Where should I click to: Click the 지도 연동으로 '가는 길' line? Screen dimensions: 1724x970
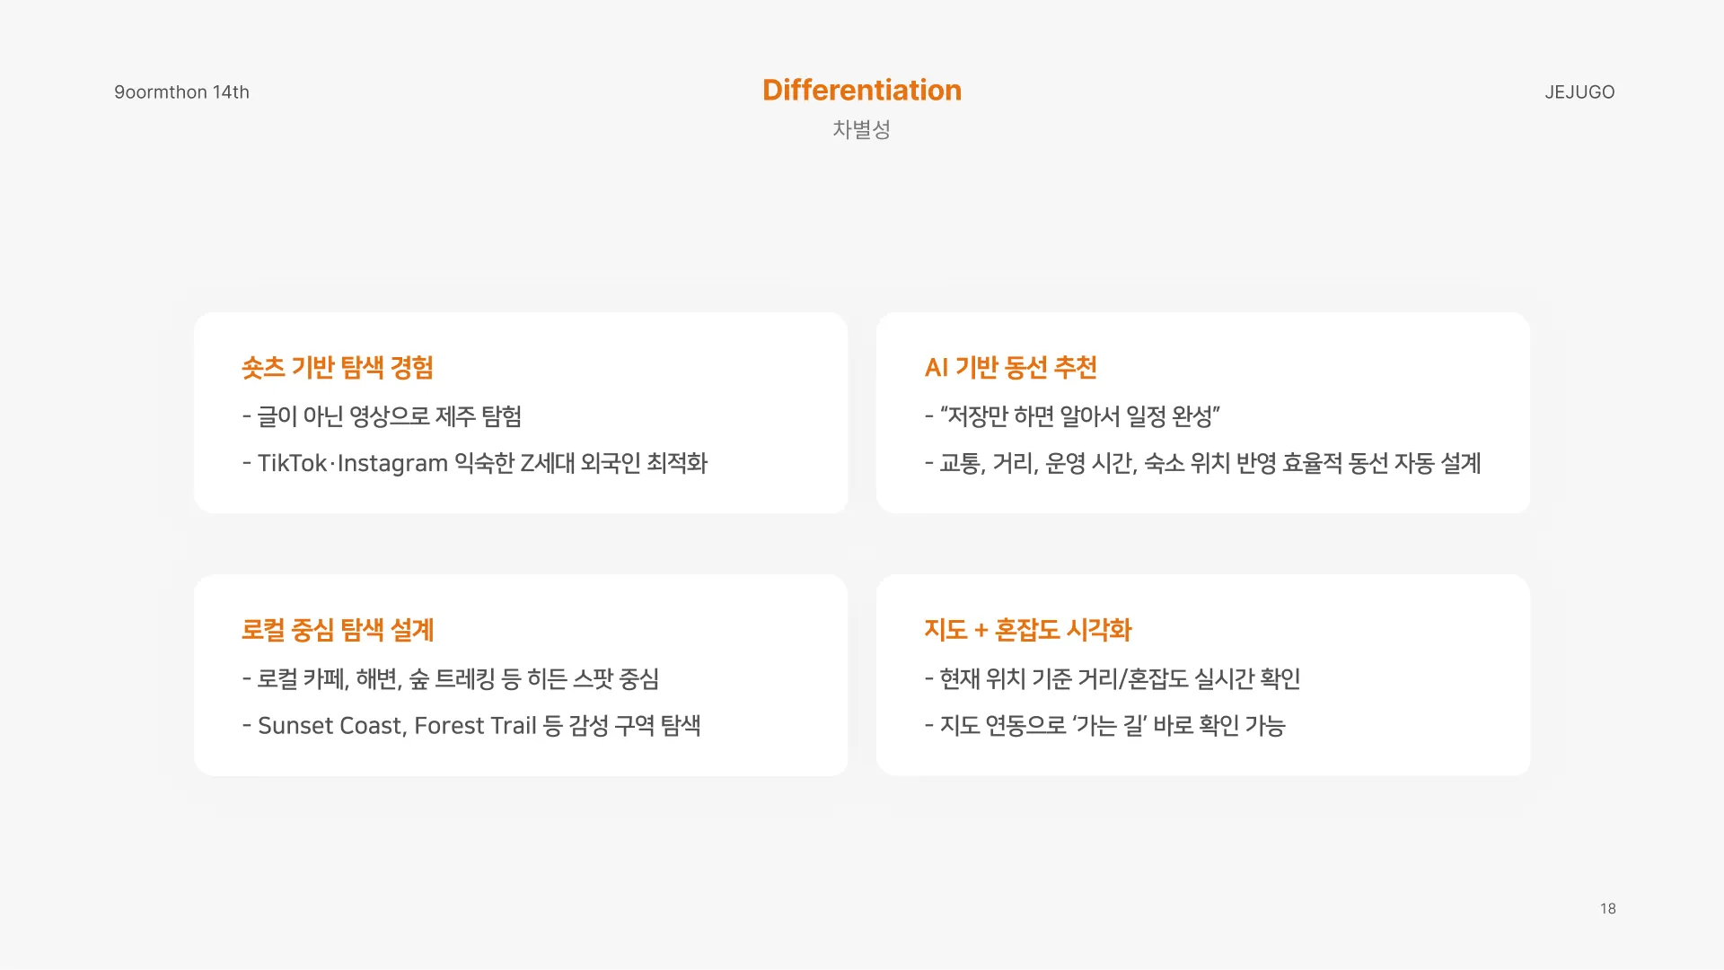tap(1105, 725)
